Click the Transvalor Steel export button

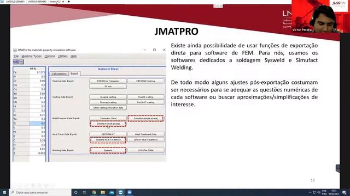point(108,119)
